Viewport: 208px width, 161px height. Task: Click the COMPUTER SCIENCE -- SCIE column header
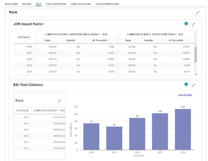[49, 111]
